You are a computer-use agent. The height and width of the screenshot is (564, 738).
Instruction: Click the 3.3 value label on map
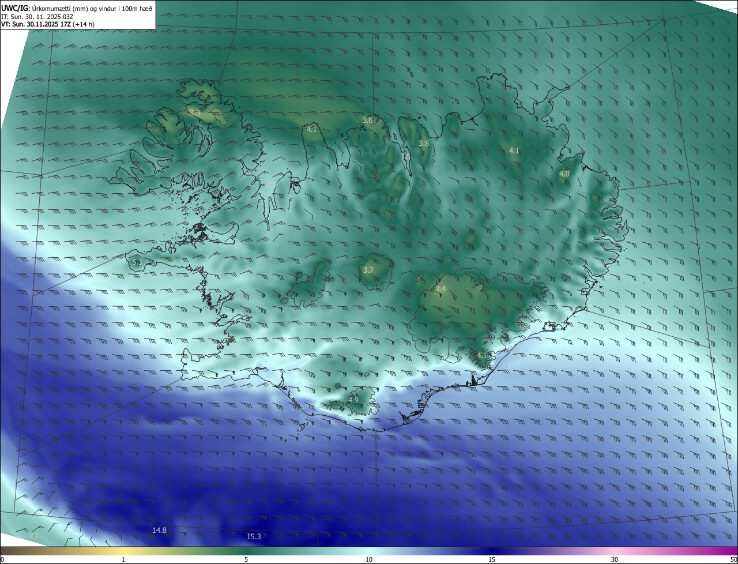[x=195, y=113]
